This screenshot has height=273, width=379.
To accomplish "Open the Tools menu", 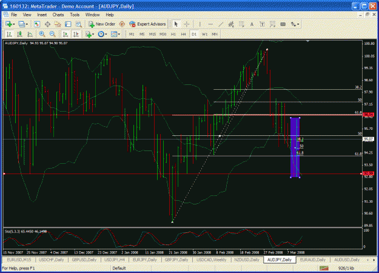I will point(75,15).
